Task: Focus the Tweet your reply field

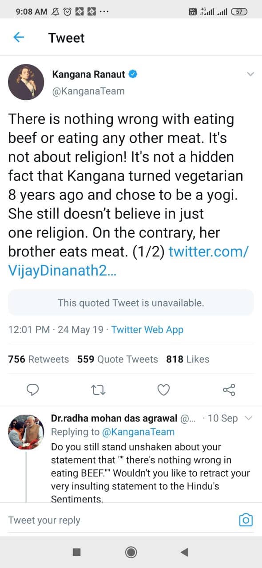Action: [120, 520]
